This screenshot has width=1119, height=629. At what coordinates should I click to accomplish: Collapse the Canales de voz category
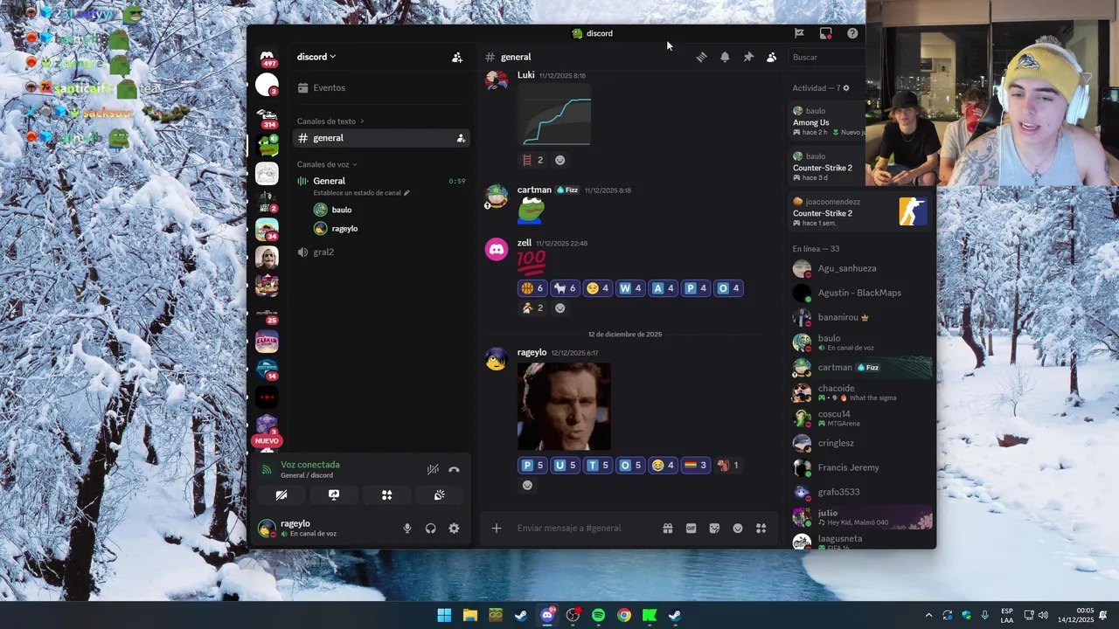[x=327, y=164]
